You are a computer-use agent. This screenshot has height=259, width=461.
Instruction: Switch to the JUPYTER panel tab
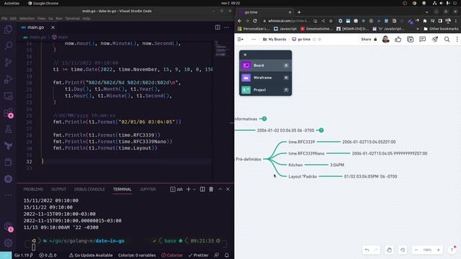[148, 189]
